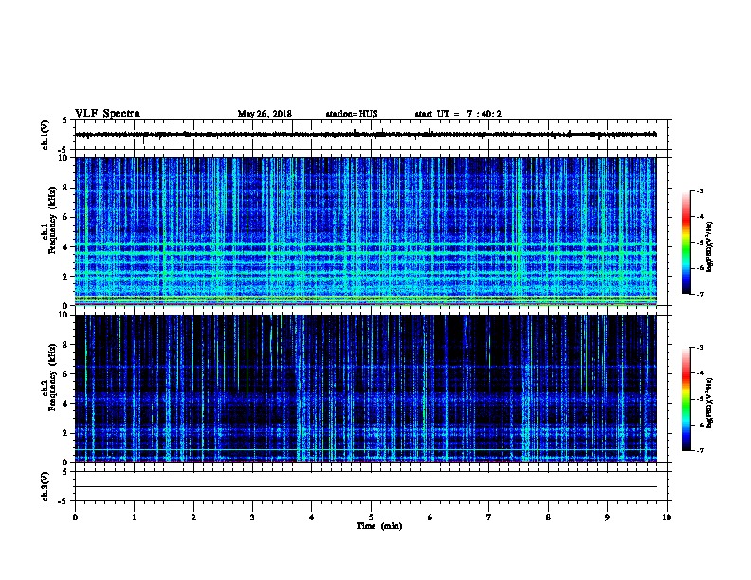Click the ch.1 color scale log(PSD) label
The image size is (751, 580).
[x=709, y=246]
